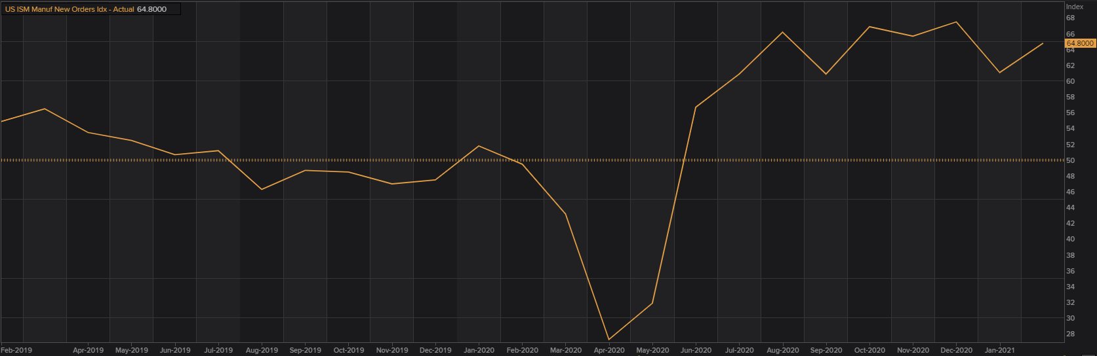Click the Nov-2019 date label
1097x356 pixels.
coord(392,350)
